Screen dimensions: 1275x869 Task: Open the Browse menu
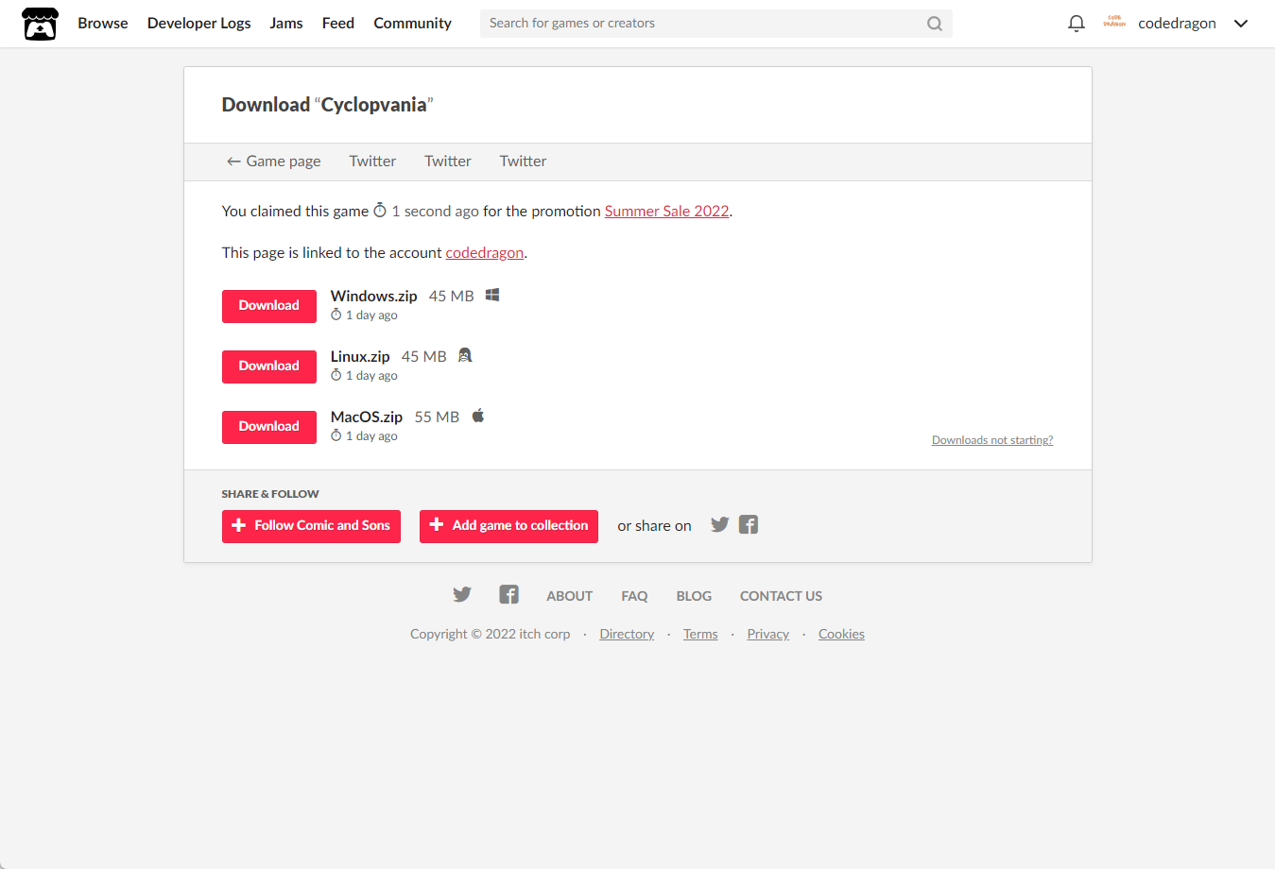(103, 24)
